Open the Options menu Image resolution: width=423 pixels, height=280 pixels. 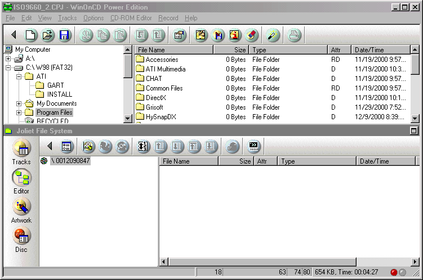[93, 18]
